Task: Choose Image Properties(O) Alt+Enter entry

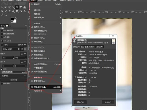Action: pyautogui.click(x=46, y=87)
